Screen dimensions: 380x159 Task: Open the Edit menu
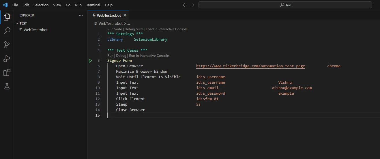(26, 5)
